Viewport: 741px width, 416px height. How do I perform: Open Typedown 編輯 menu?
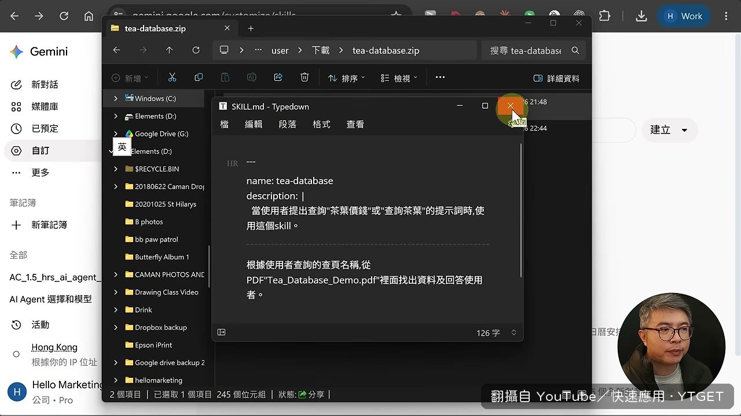pyautogui.click(x=254, y=124)
